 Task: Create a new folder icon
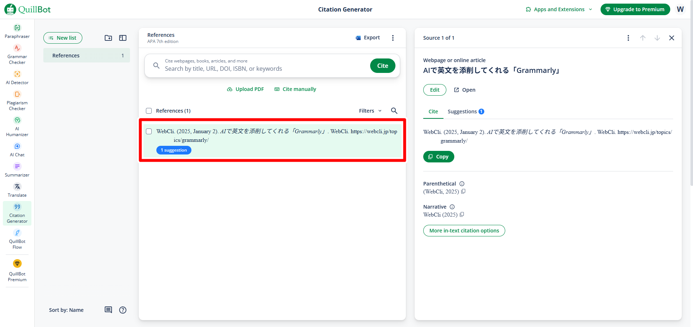coord(108,38)
